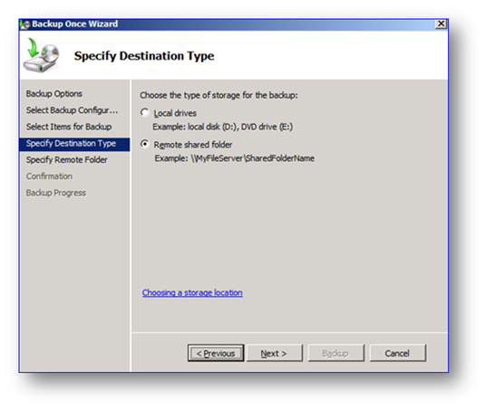Image resolution: width=486 pixels, height=410 pixels.
Task: Open the Backup Options step
Action: (54, 94)
